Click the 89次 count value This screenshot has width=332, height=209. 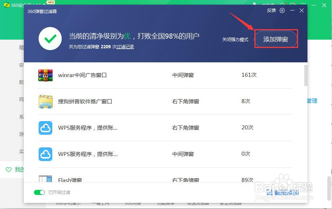tap(248, 179)
